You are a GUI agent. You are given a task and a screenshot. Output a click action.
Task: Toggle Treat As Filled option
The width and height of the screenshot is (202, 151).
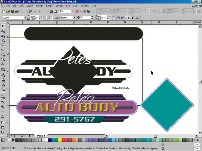tap(132, 18)
